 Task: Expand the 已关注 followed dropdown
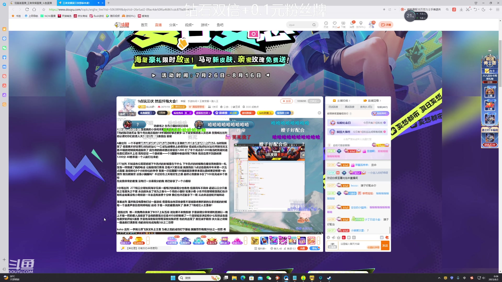click(314, 101)
